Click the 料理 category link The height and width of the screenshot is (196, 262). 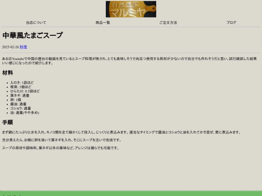click(23, 47)
